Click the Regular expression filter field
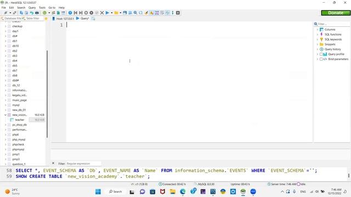 tap(83, 164)
